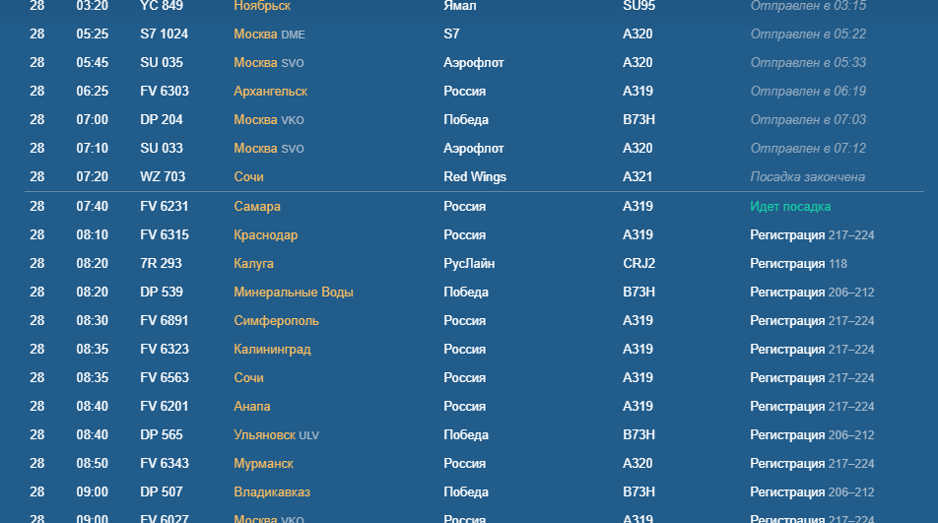This screenshot has width=938, height=523.
Task: Open the Калуга destination link
Action: point(253,264)
